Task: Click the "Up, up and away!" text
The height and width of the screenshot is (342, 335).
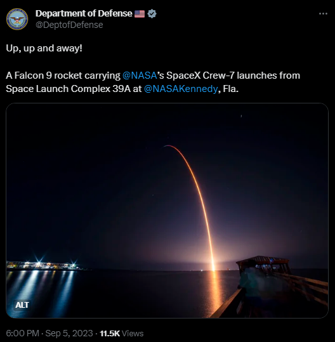Action: [44, 48]
